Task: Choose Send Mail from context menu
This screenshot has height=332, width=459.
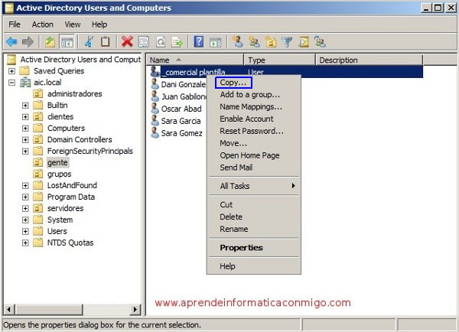Action: [x=253, y=168]
